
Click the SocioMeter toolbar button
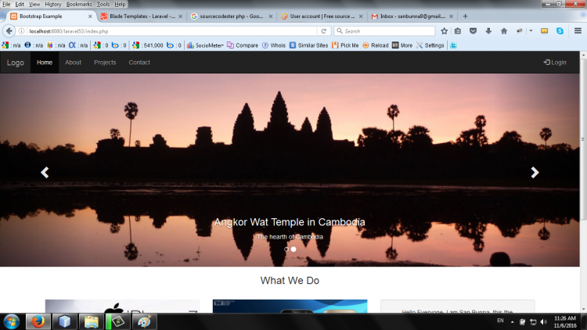205,45
